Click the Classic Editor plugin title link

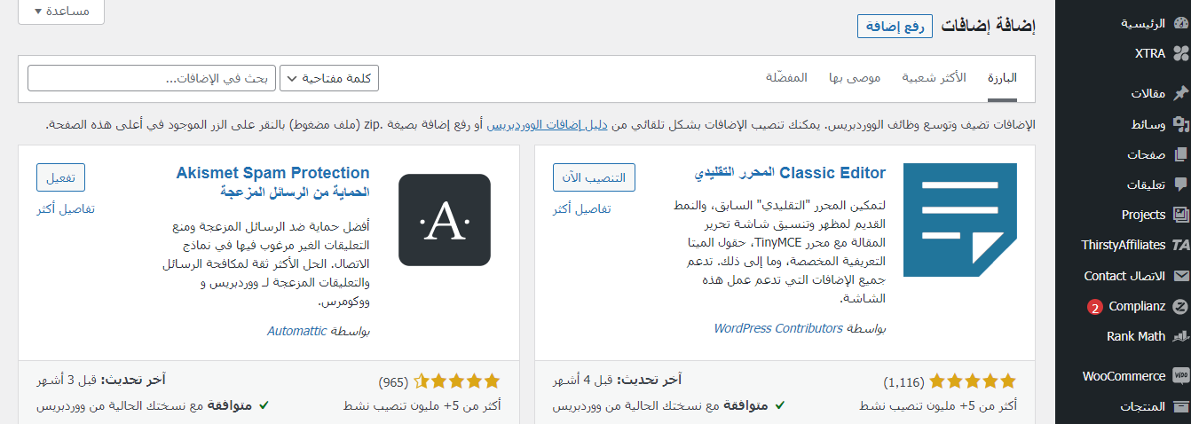[x=790, y=173]
